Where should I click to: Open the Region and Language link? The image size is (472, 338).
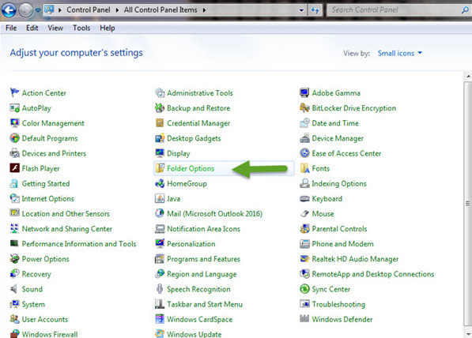click(202, 274)
